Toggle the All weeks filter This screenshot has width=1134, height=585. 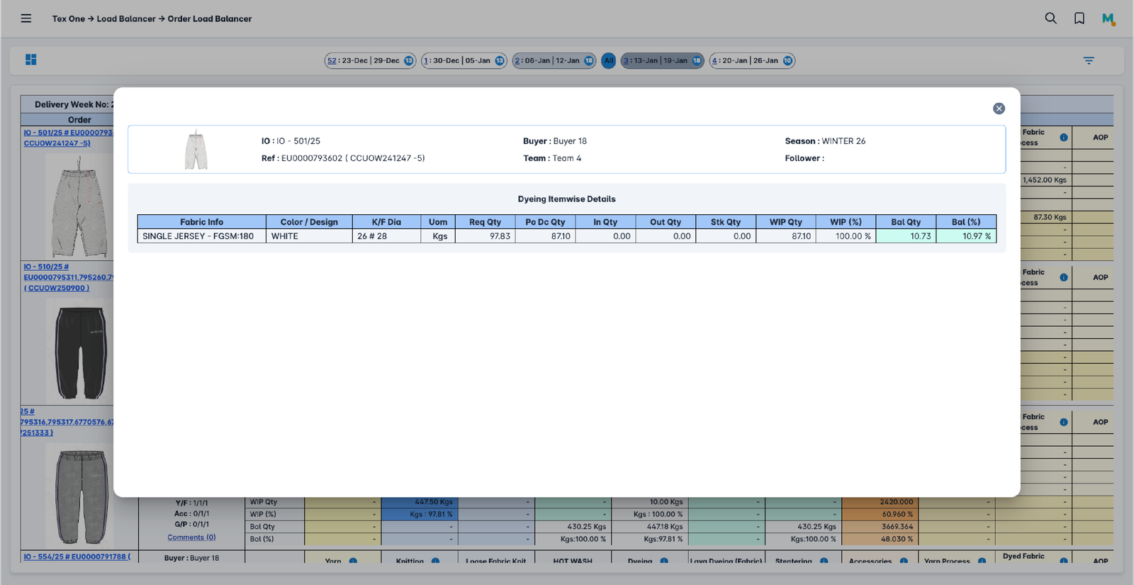pos(608,61)
